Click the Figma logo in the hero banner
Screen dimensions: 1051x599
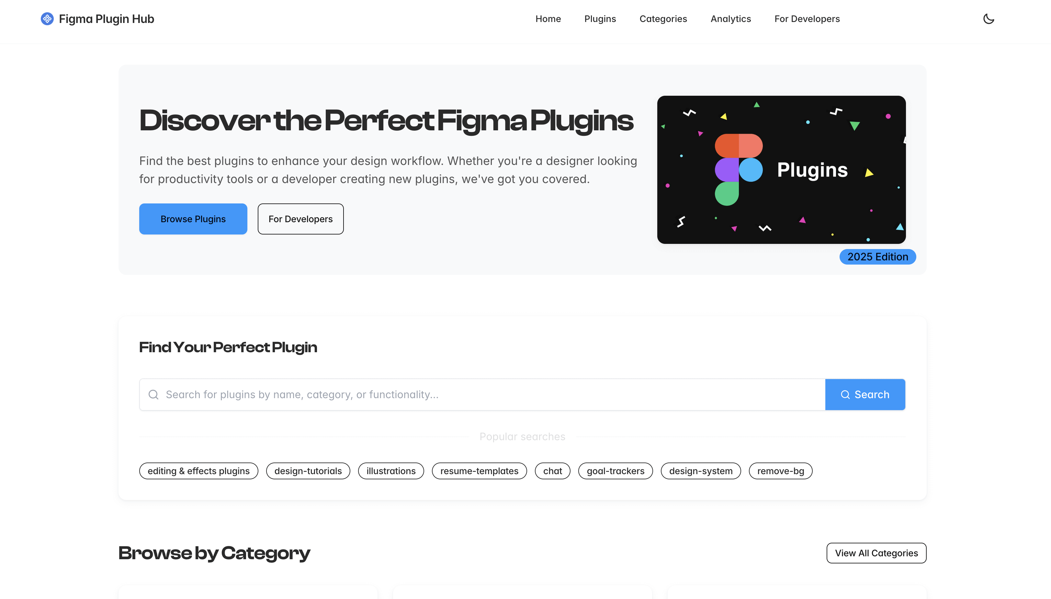tap(739, 169)
